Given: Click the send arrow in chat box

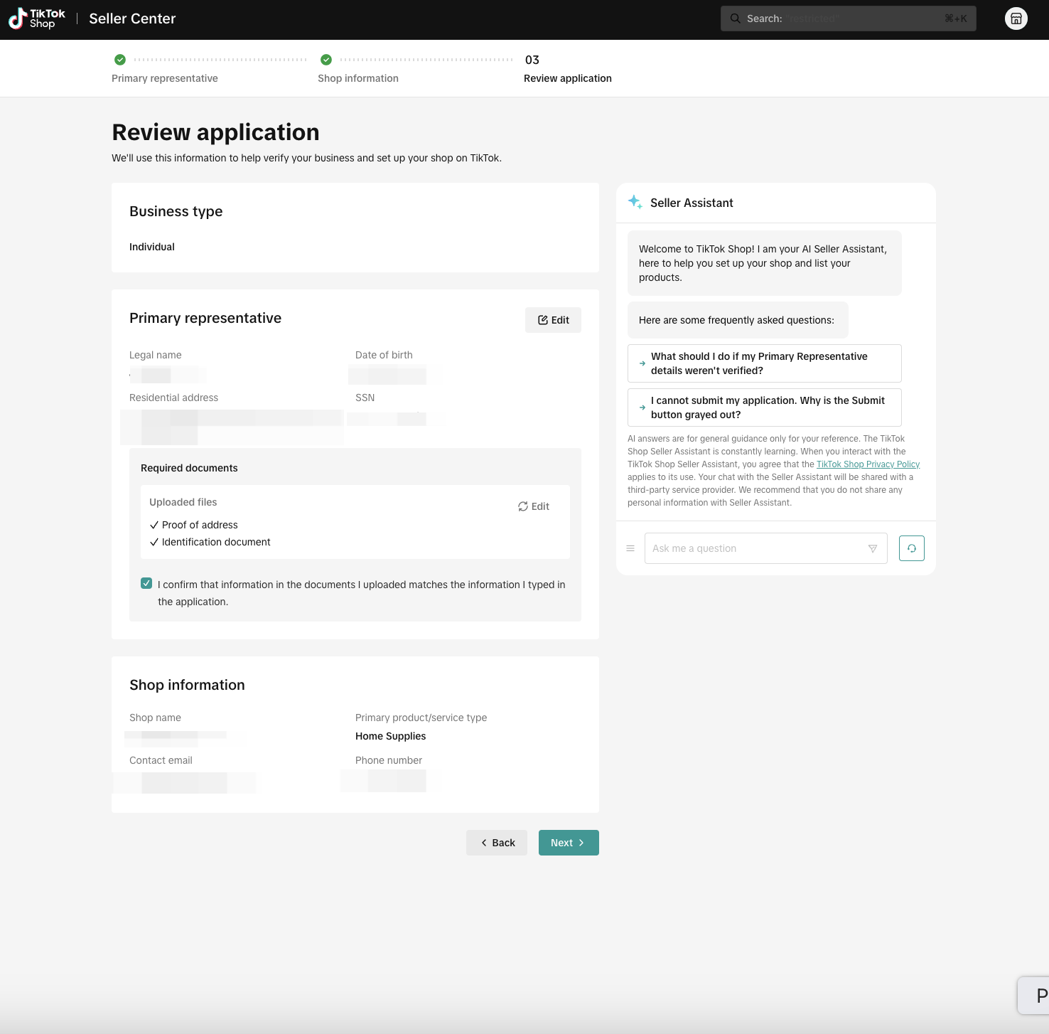Looking at the screenshot, I should click(x=872, y=548).
